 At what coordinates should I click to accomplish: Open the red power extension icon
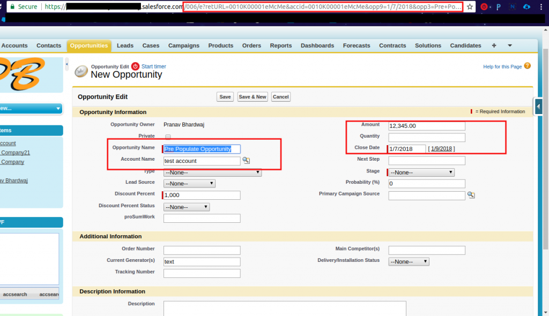tap(484, 6)
